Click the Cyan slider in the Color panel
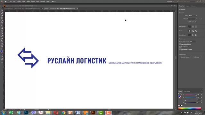The image size is (205, 115). pos(191,95)
